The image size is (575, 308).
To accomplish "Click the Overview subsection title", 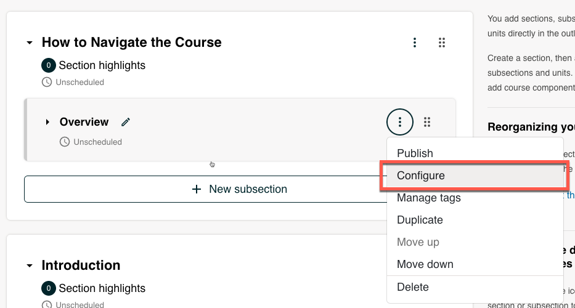I will pyautogui.click(x=84, y=122).
